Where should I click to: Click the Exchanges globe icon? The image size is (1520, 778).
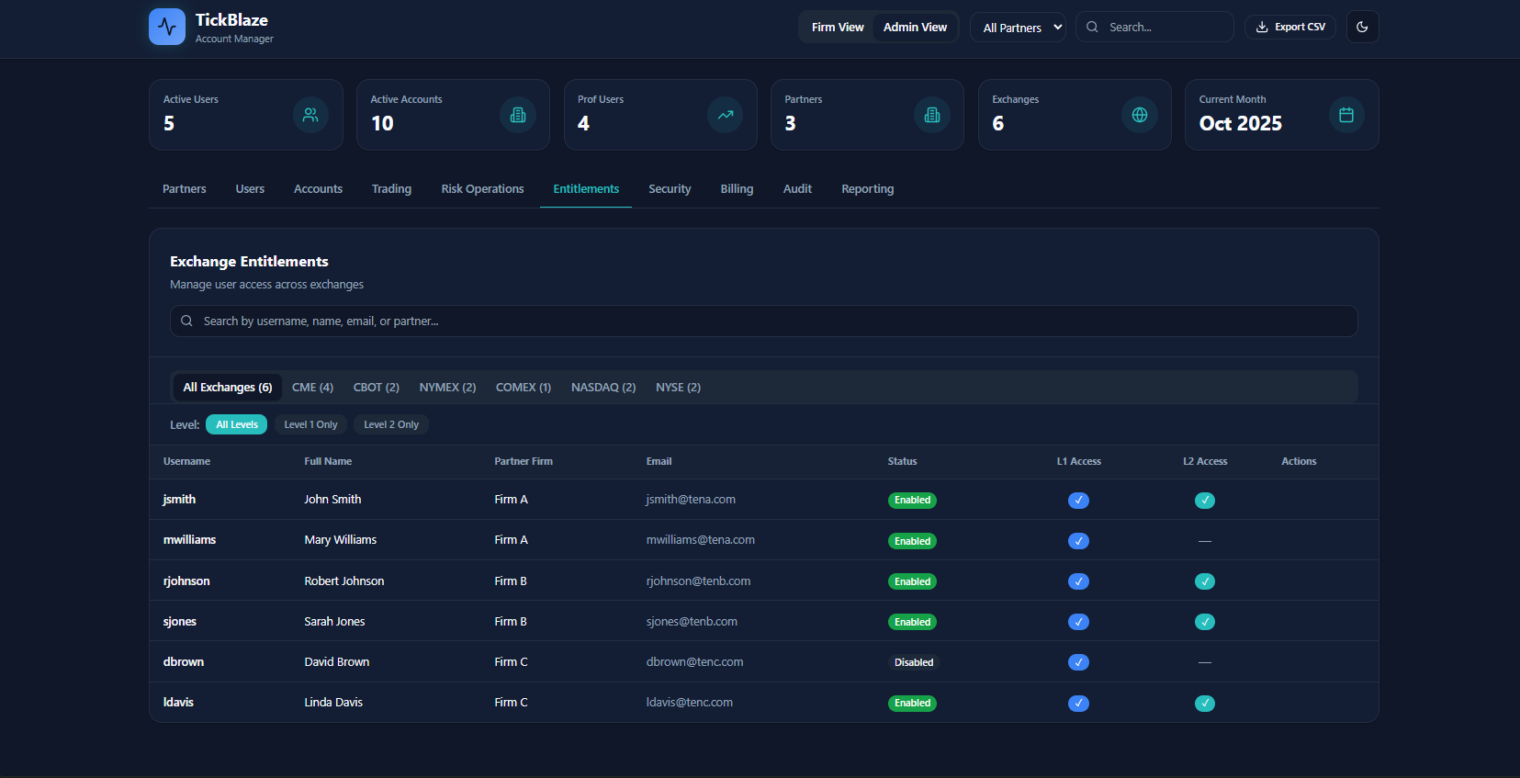(x=1140, y=115)
